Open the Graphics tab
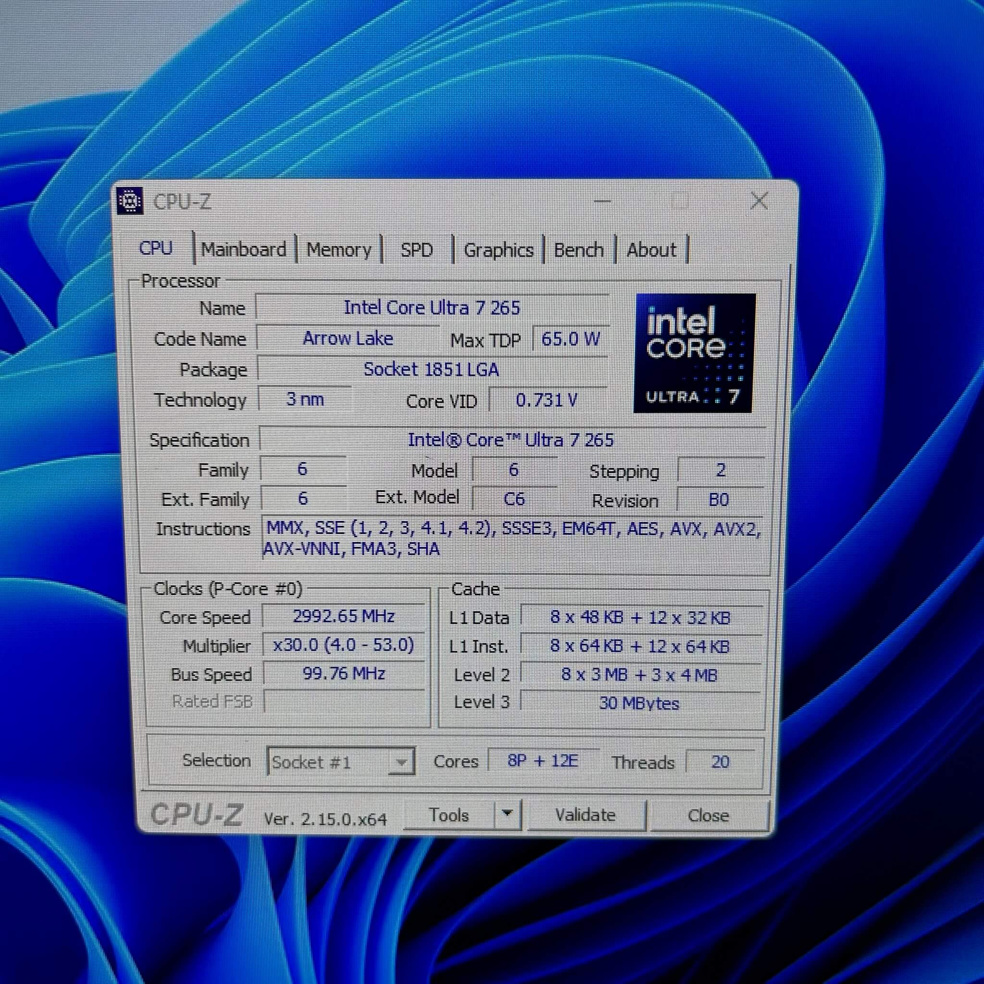Viewport: 984px width, 984px height. (498, 250)
